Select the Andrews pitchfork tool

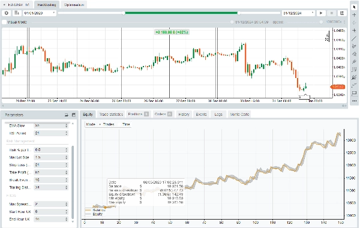pos(354,54)
